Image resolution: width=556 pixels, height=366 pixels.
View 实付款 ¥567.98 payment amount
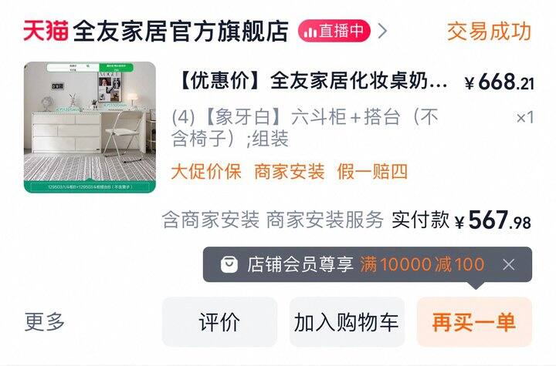[x=461, y=220]
